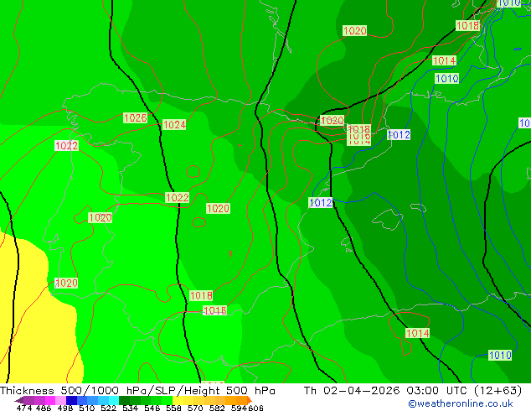
Task: Click the 'Thickness 500/1000 hPa/SLP/Height 500 hPa' title
Action: click(137, 391)
